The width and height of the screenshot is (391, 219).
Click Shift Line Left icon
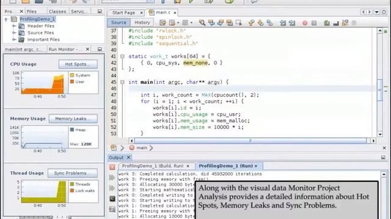coord(283,23)
